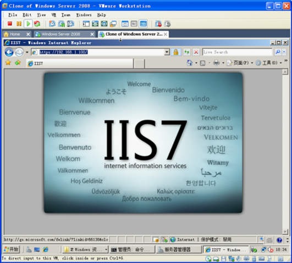Click the Live Search magnifier button
The height and width of the screenshot is (263, 292).
pyautogui.click(x=278, y=52)
